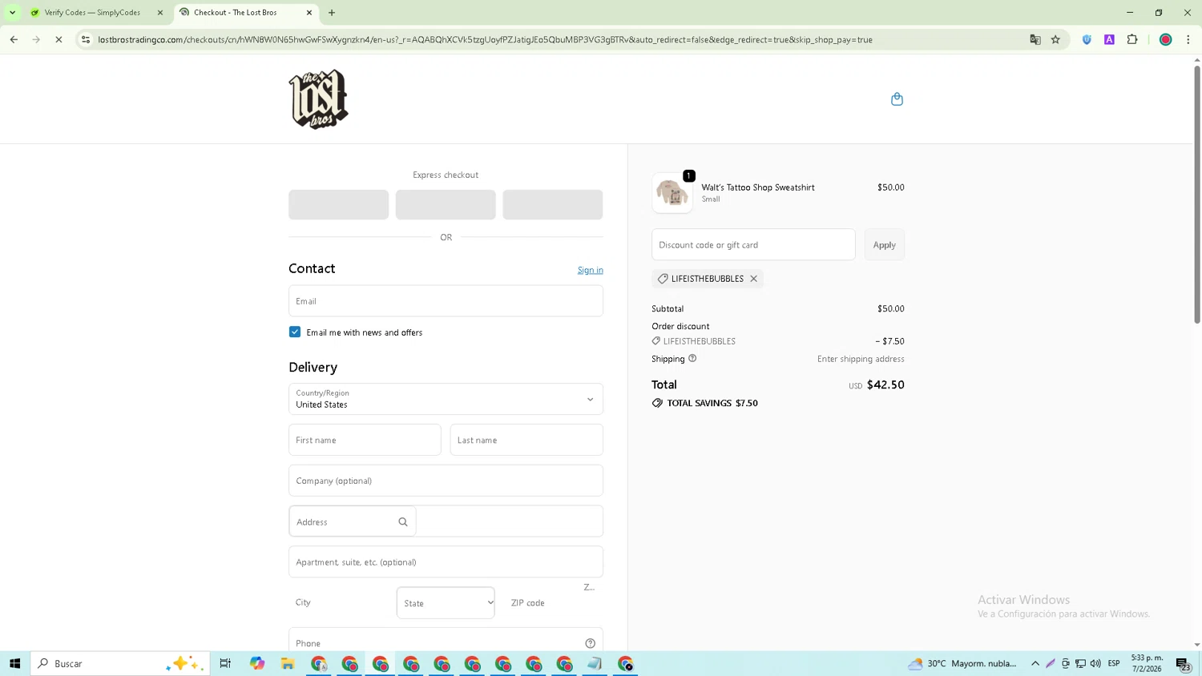Viewport: 1202px width, 676px height.
Task: Click the translate page icon in address bar
Action: pyautogui.click(x=1035, y=39)
